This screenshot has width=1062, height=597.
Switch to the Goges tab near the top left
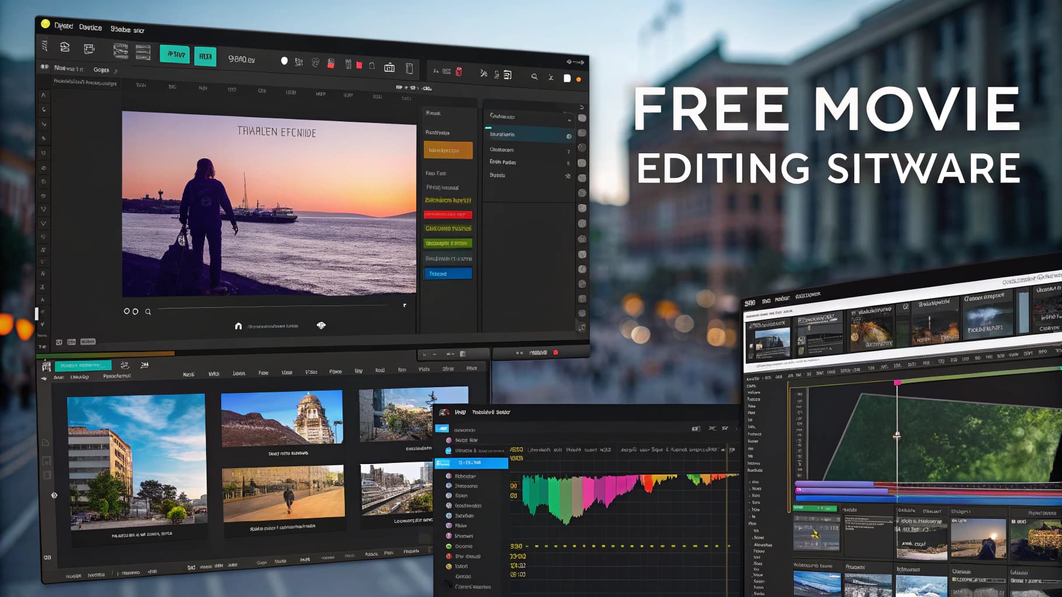tap(102, 69)
